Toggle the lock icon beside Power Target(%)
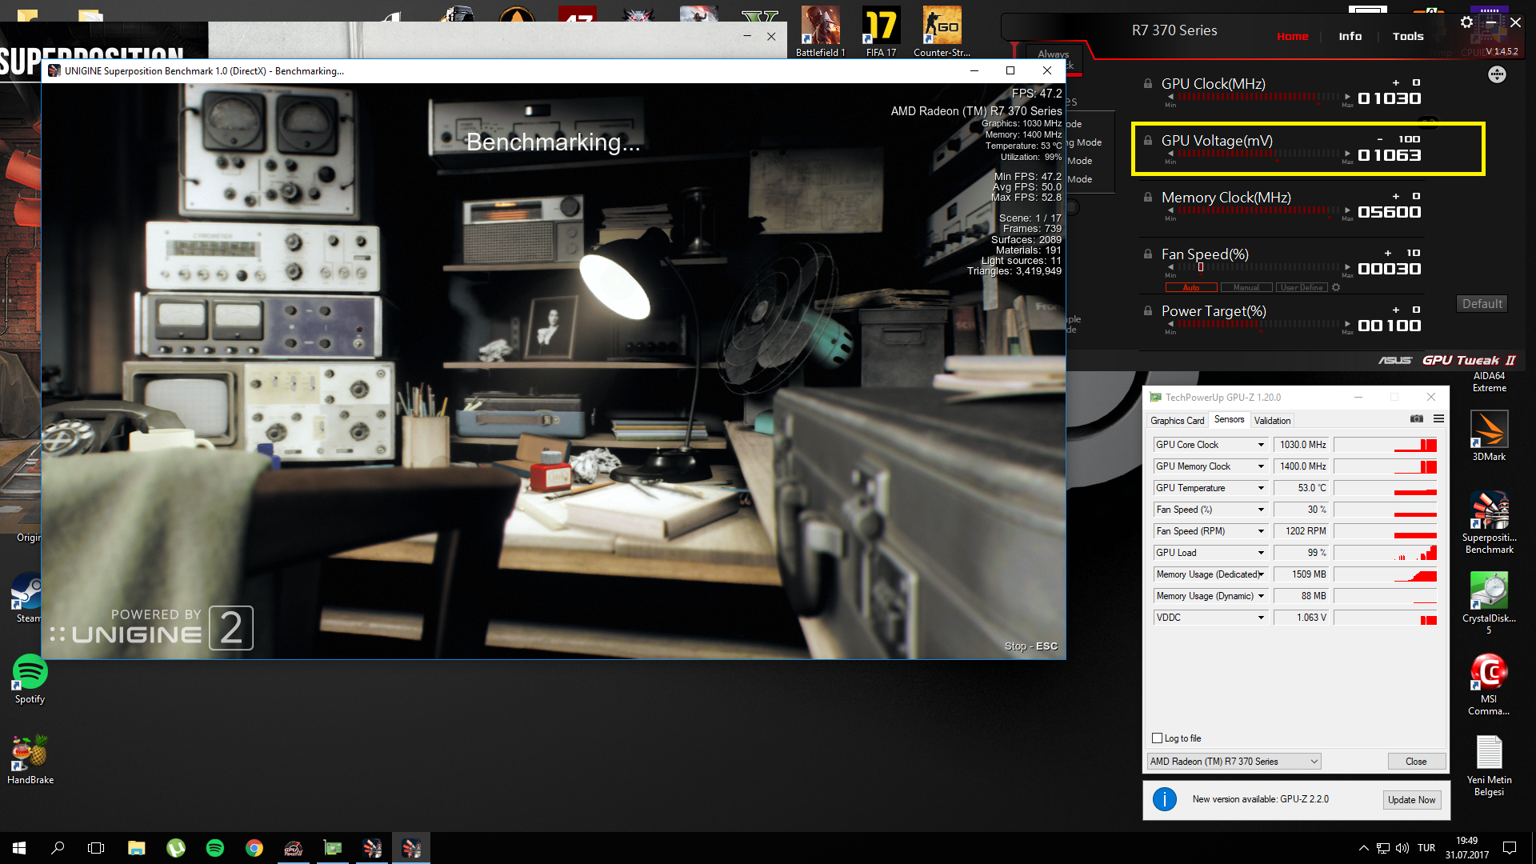The width and height of the screenshot is (1536, 864). pyautogui.click(x=1148, y=311)
